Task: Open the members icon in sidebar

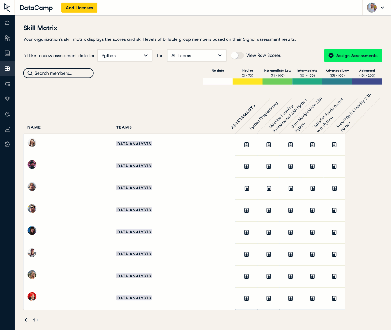Action: (x=7, y=38)
